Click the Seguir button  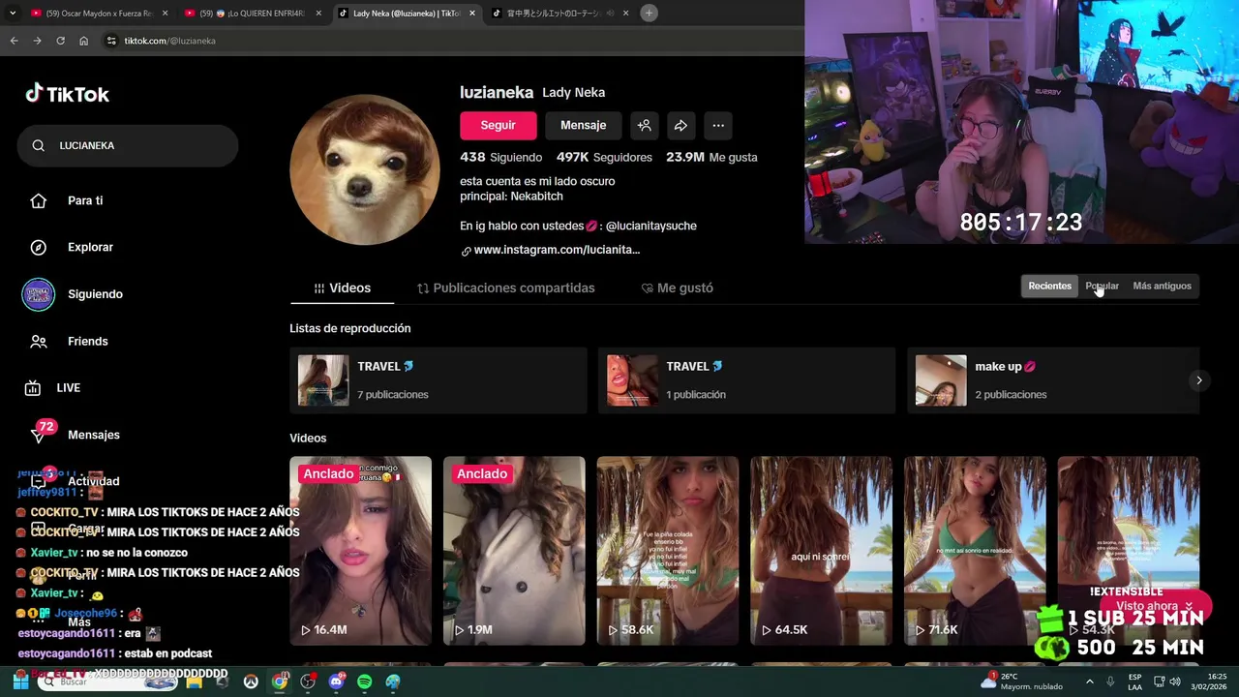coord(498,125)
